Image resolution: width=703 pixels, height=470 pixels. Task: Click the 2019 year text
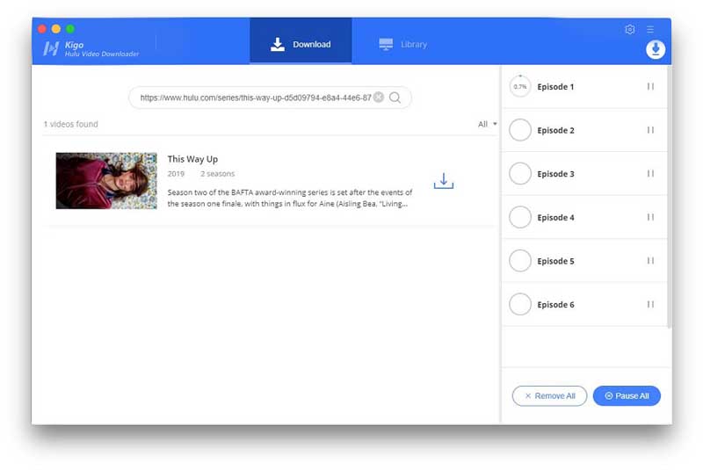(x=176, y=174)
